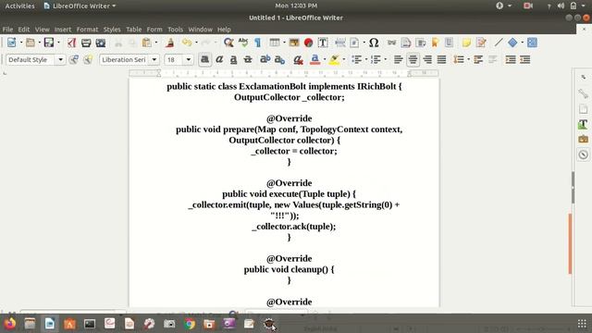Apply yellow highlighting color
This screenshot has width=592, height=333.
click(x=334, y=59)
